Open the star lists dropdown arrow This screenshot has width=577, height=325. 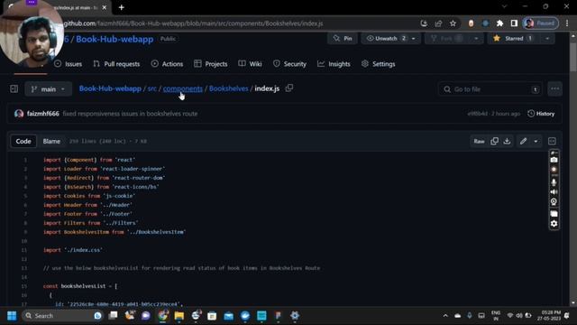547,38
